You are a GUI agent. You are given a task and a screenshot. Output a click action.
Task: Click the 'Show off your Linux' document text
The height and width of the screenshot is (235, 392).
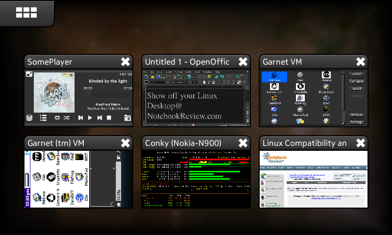point(182,95)
